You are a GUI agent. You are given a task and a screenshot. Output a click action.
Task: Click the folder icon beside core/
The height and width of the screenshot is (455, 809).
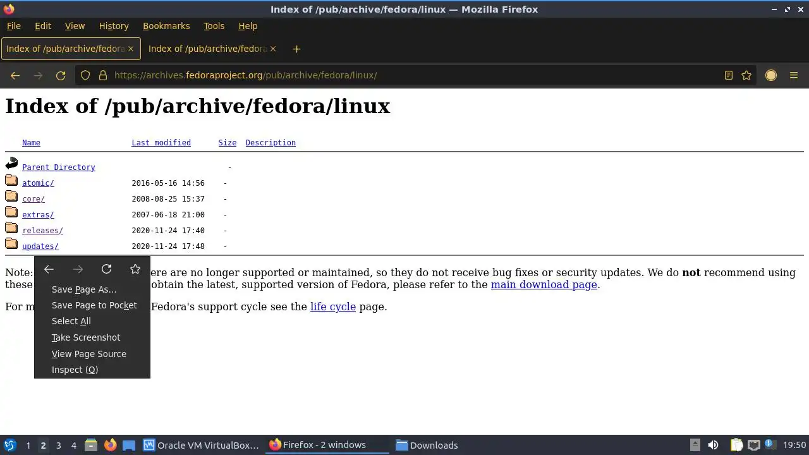[11, 197]
